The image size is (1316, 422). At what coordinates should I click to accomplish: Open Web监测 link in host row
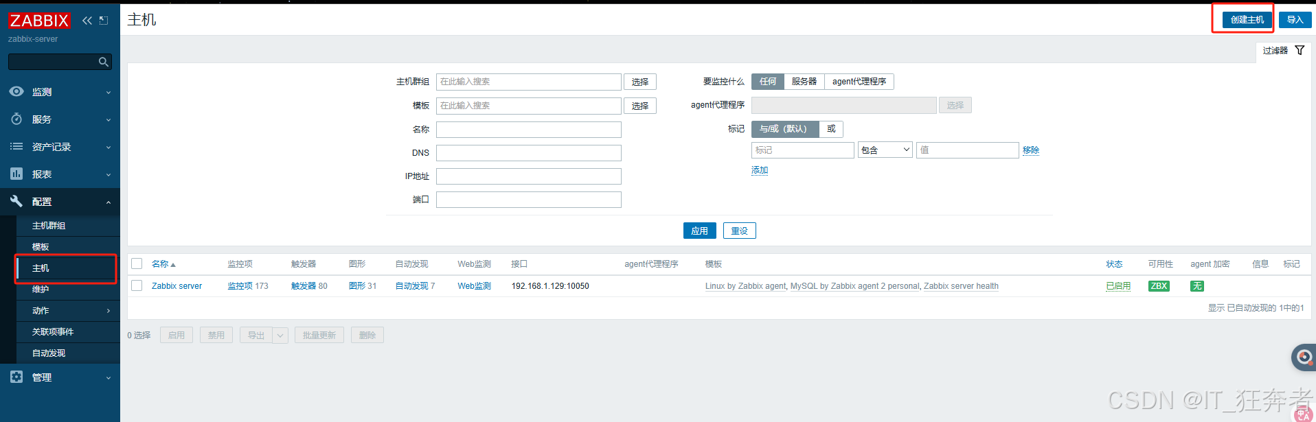[475, 286]
